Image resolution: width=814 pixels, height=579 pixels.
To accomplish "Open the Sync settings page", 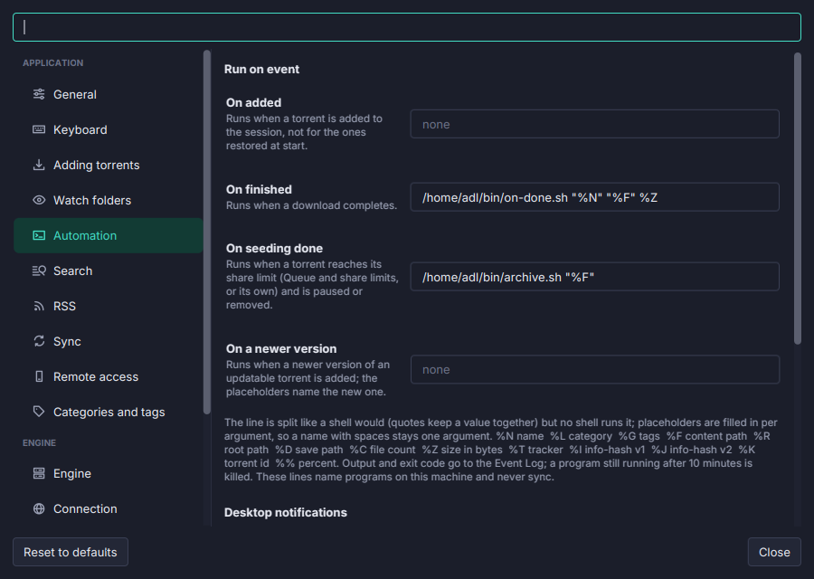I will (108, 342).
